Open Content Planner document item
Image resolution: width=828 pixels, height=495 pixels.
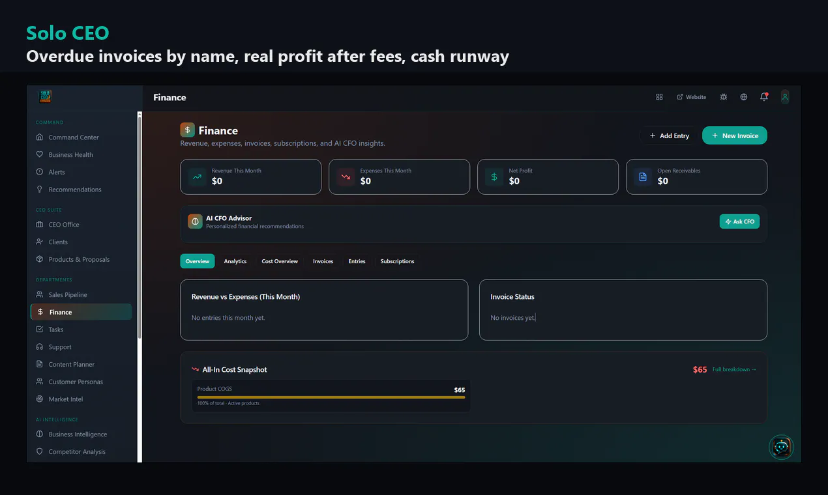(x=81, y=365)
